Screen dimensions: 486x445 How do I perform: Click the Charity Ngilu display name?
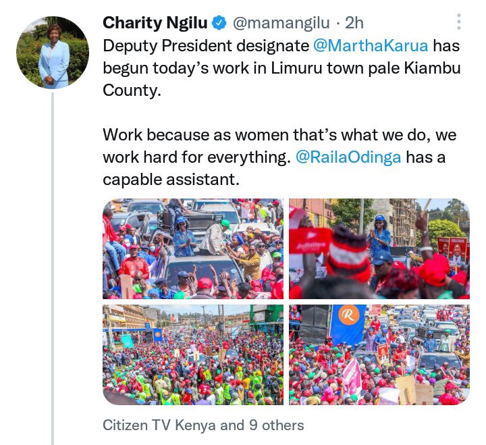[155, 23]
